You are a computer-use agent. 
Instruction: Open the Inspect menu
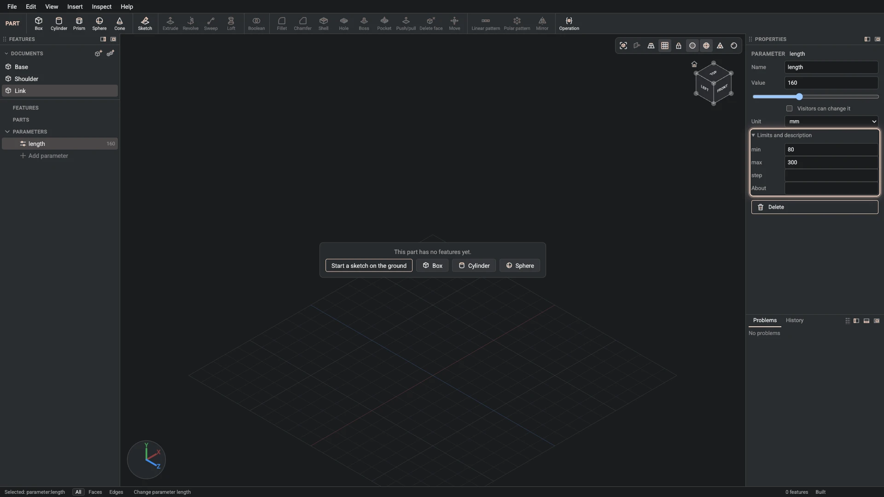(x=102, y=6)
